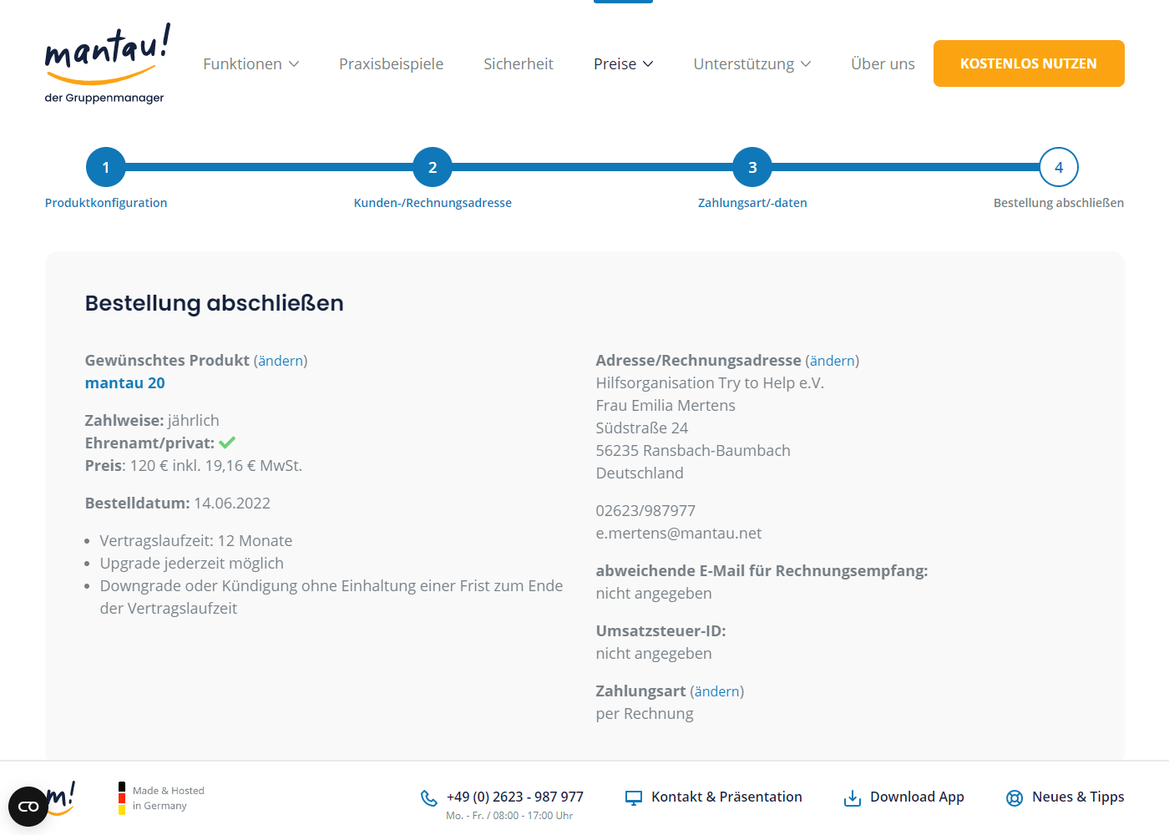Select step 4 circle in progress bar
The height and width of the screenshot is (835, 1169).
coord(1059,167)
